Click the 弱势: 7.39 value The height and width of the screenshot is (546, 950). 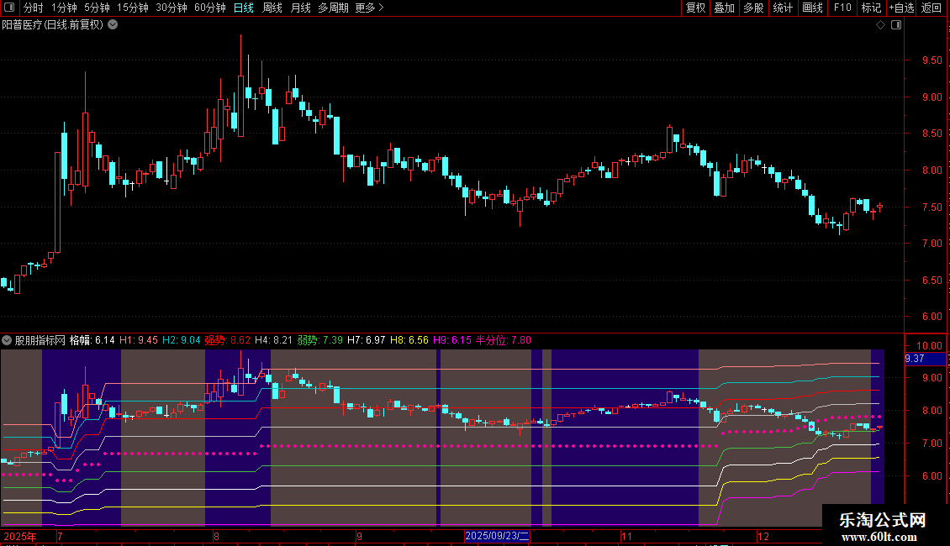[320, 340]
